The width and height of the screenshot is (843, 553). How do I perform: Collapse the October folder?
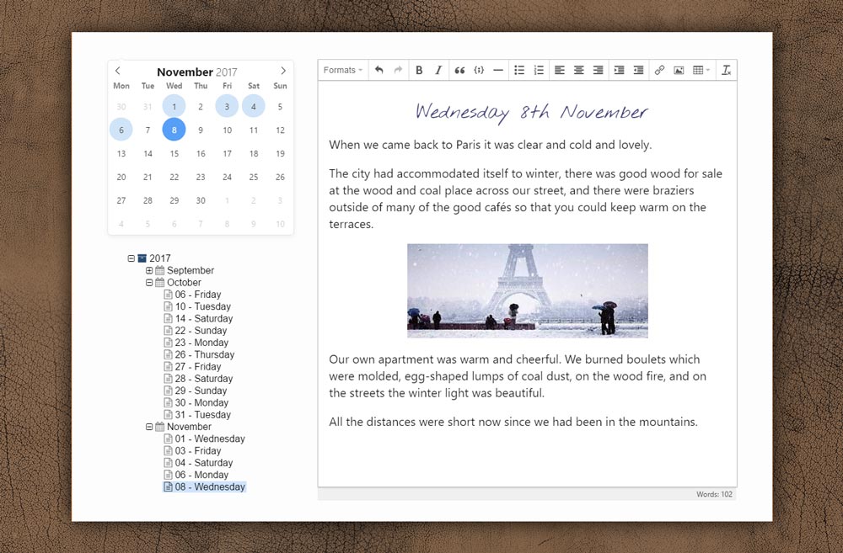tap(149, 283)
